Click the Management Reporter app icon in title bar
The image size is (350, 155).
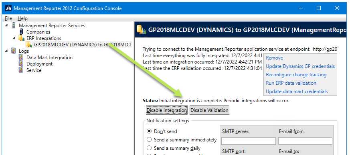[x=8, y=8]
